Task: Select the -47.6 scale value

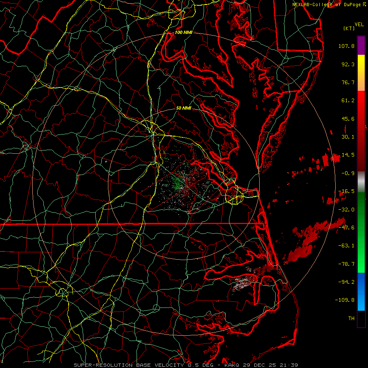Action: click(346, 228)
